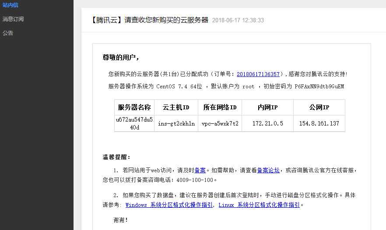The width and height of the screenshot is (386, 230).
Task: Click the default account name root
Action: [249, 87]
